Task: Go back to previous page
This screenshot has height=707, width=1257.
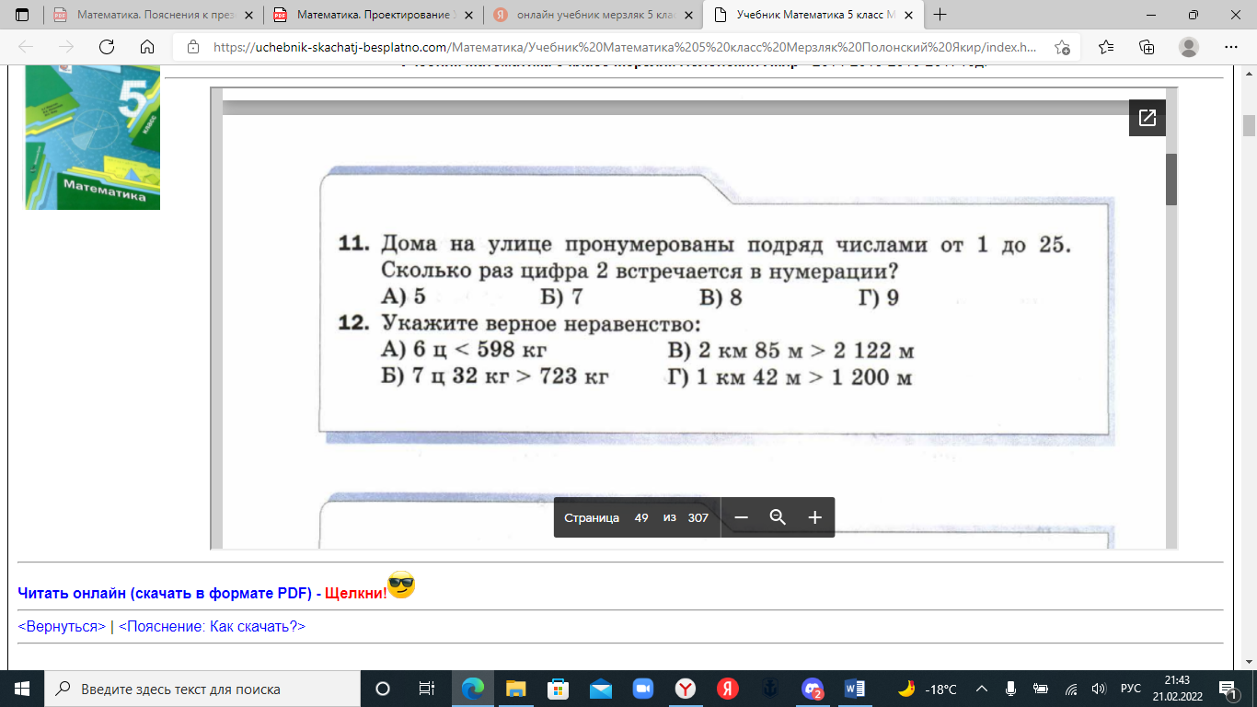Action: [x=26, y=48]
